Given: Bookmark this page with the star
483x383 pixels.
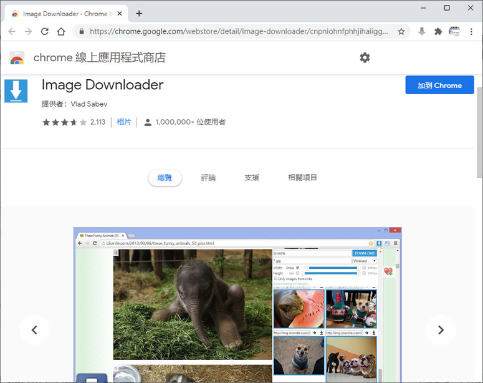Looking at the screenshot, I should [401, 31].
